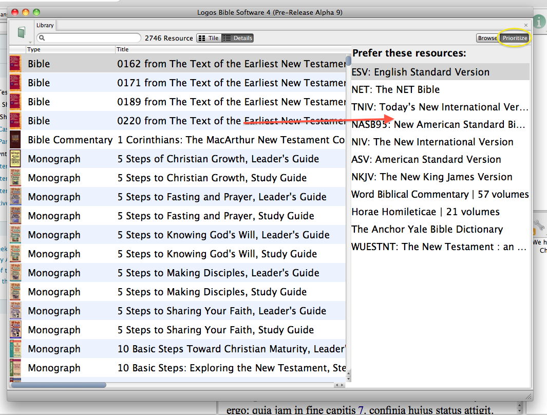Select '5 Steps to Sharing Your Faith, Leader's Guide'

(x=222, y=311)
